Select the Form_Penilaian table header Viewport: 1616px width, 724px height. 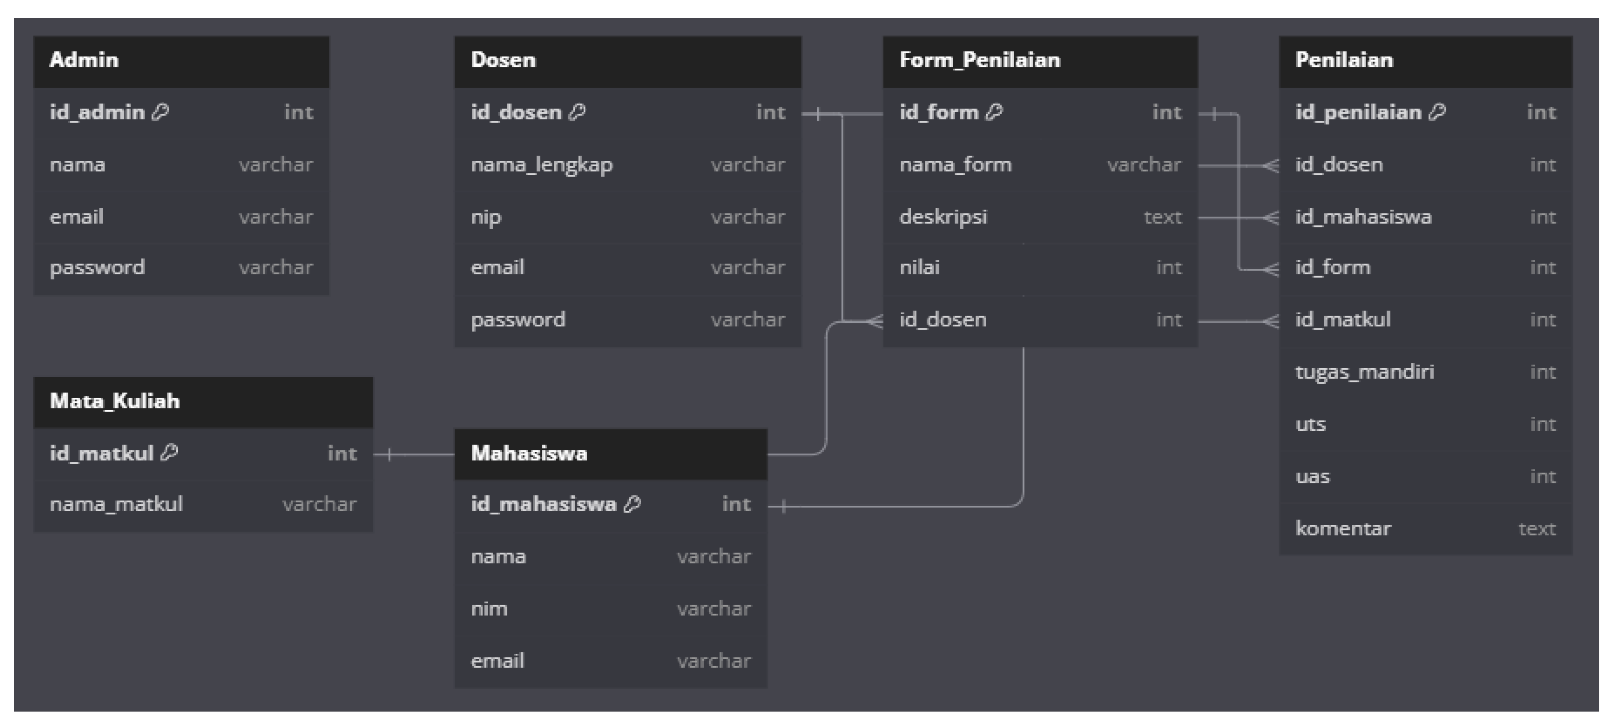click(1040, 61)
